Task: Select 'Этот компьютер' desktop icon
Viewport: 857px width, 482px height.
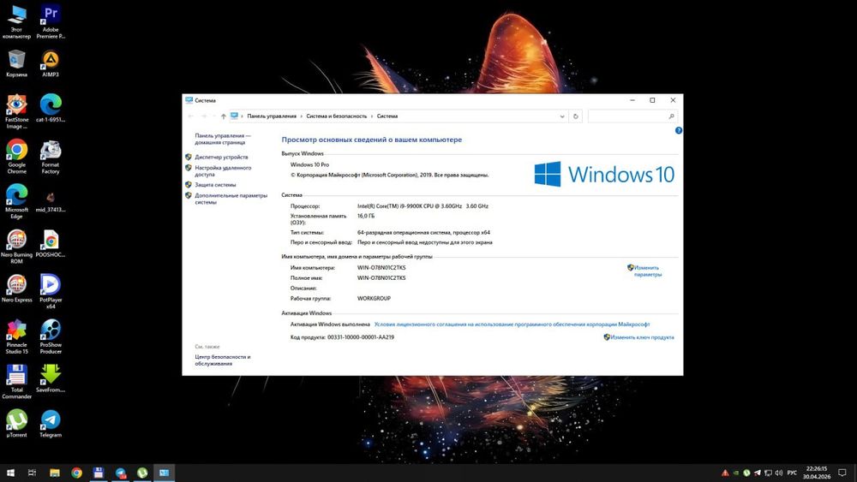Action: (x=16, y=22)
